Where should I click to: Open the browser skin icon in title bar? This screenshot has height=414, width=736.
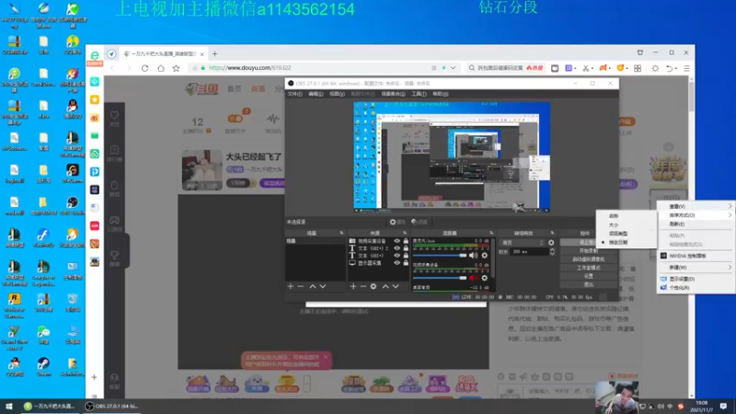coord(640,52)
